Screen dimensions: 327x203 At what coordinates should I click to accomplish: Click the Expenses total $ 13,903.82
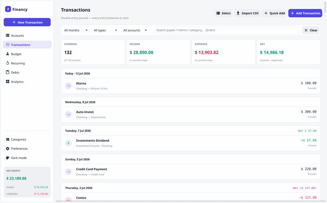(x=206, y=52)
